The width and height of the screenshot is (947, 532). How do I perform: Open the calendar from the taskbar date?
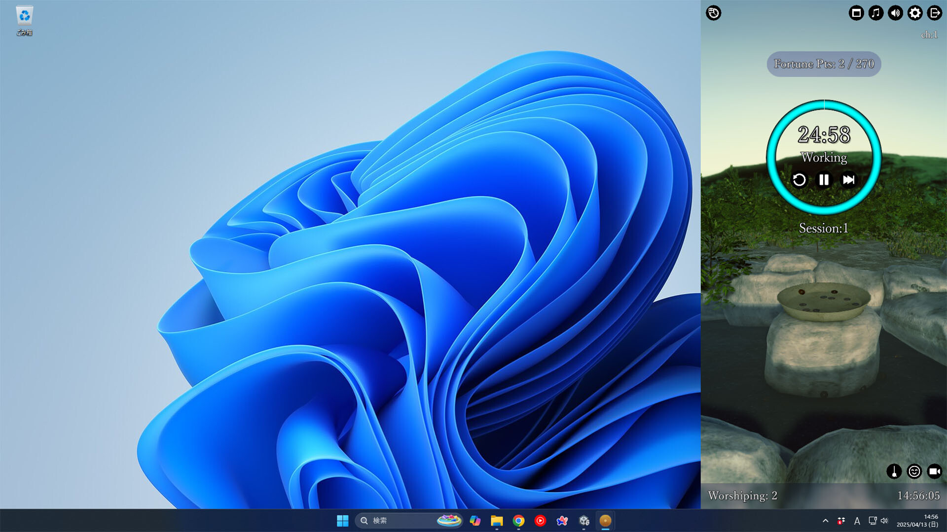point(918,521)
